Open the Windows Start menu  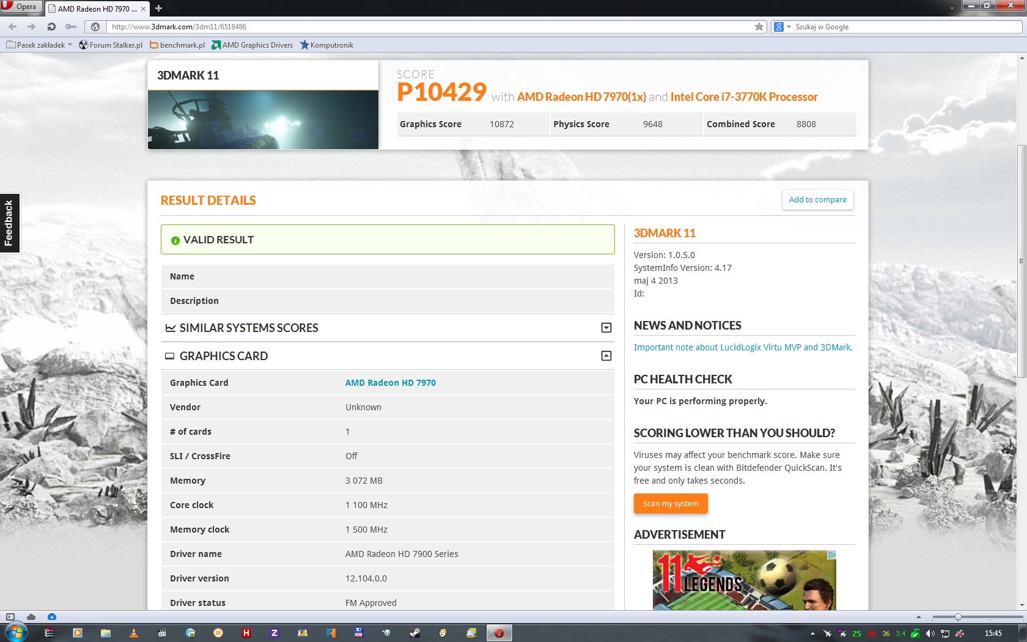click(x=16, y=633)
